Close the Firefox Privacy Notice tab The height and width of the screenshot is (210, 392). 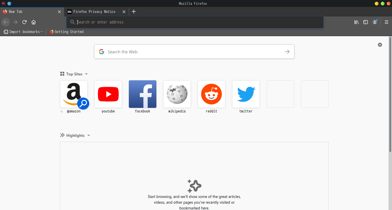click(124, 12)
